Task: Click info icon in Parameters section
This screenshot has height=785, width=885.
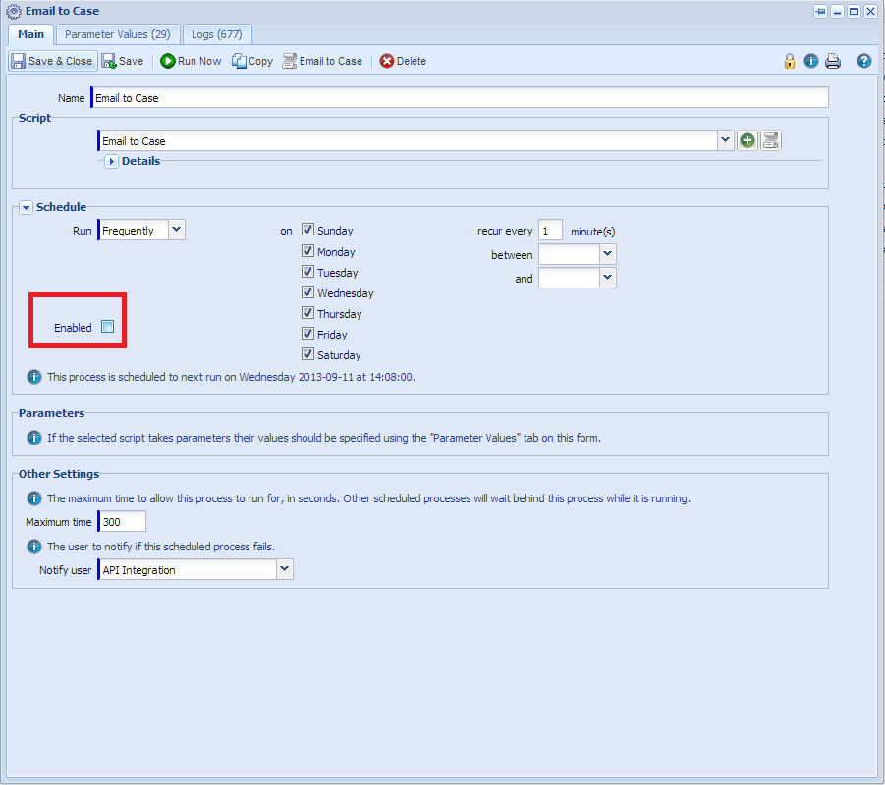Action: tap(34, 438)
